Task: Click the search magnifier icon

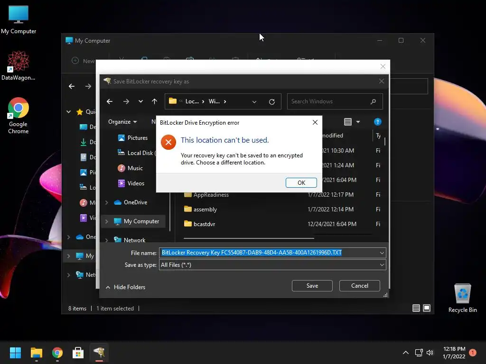Action: pyautogui.click(x=373, y=101)
